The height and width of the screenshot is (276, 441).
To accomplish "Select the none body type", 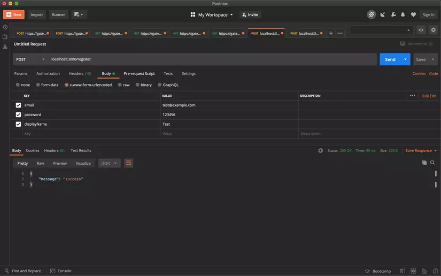I will tap(23, 85).
